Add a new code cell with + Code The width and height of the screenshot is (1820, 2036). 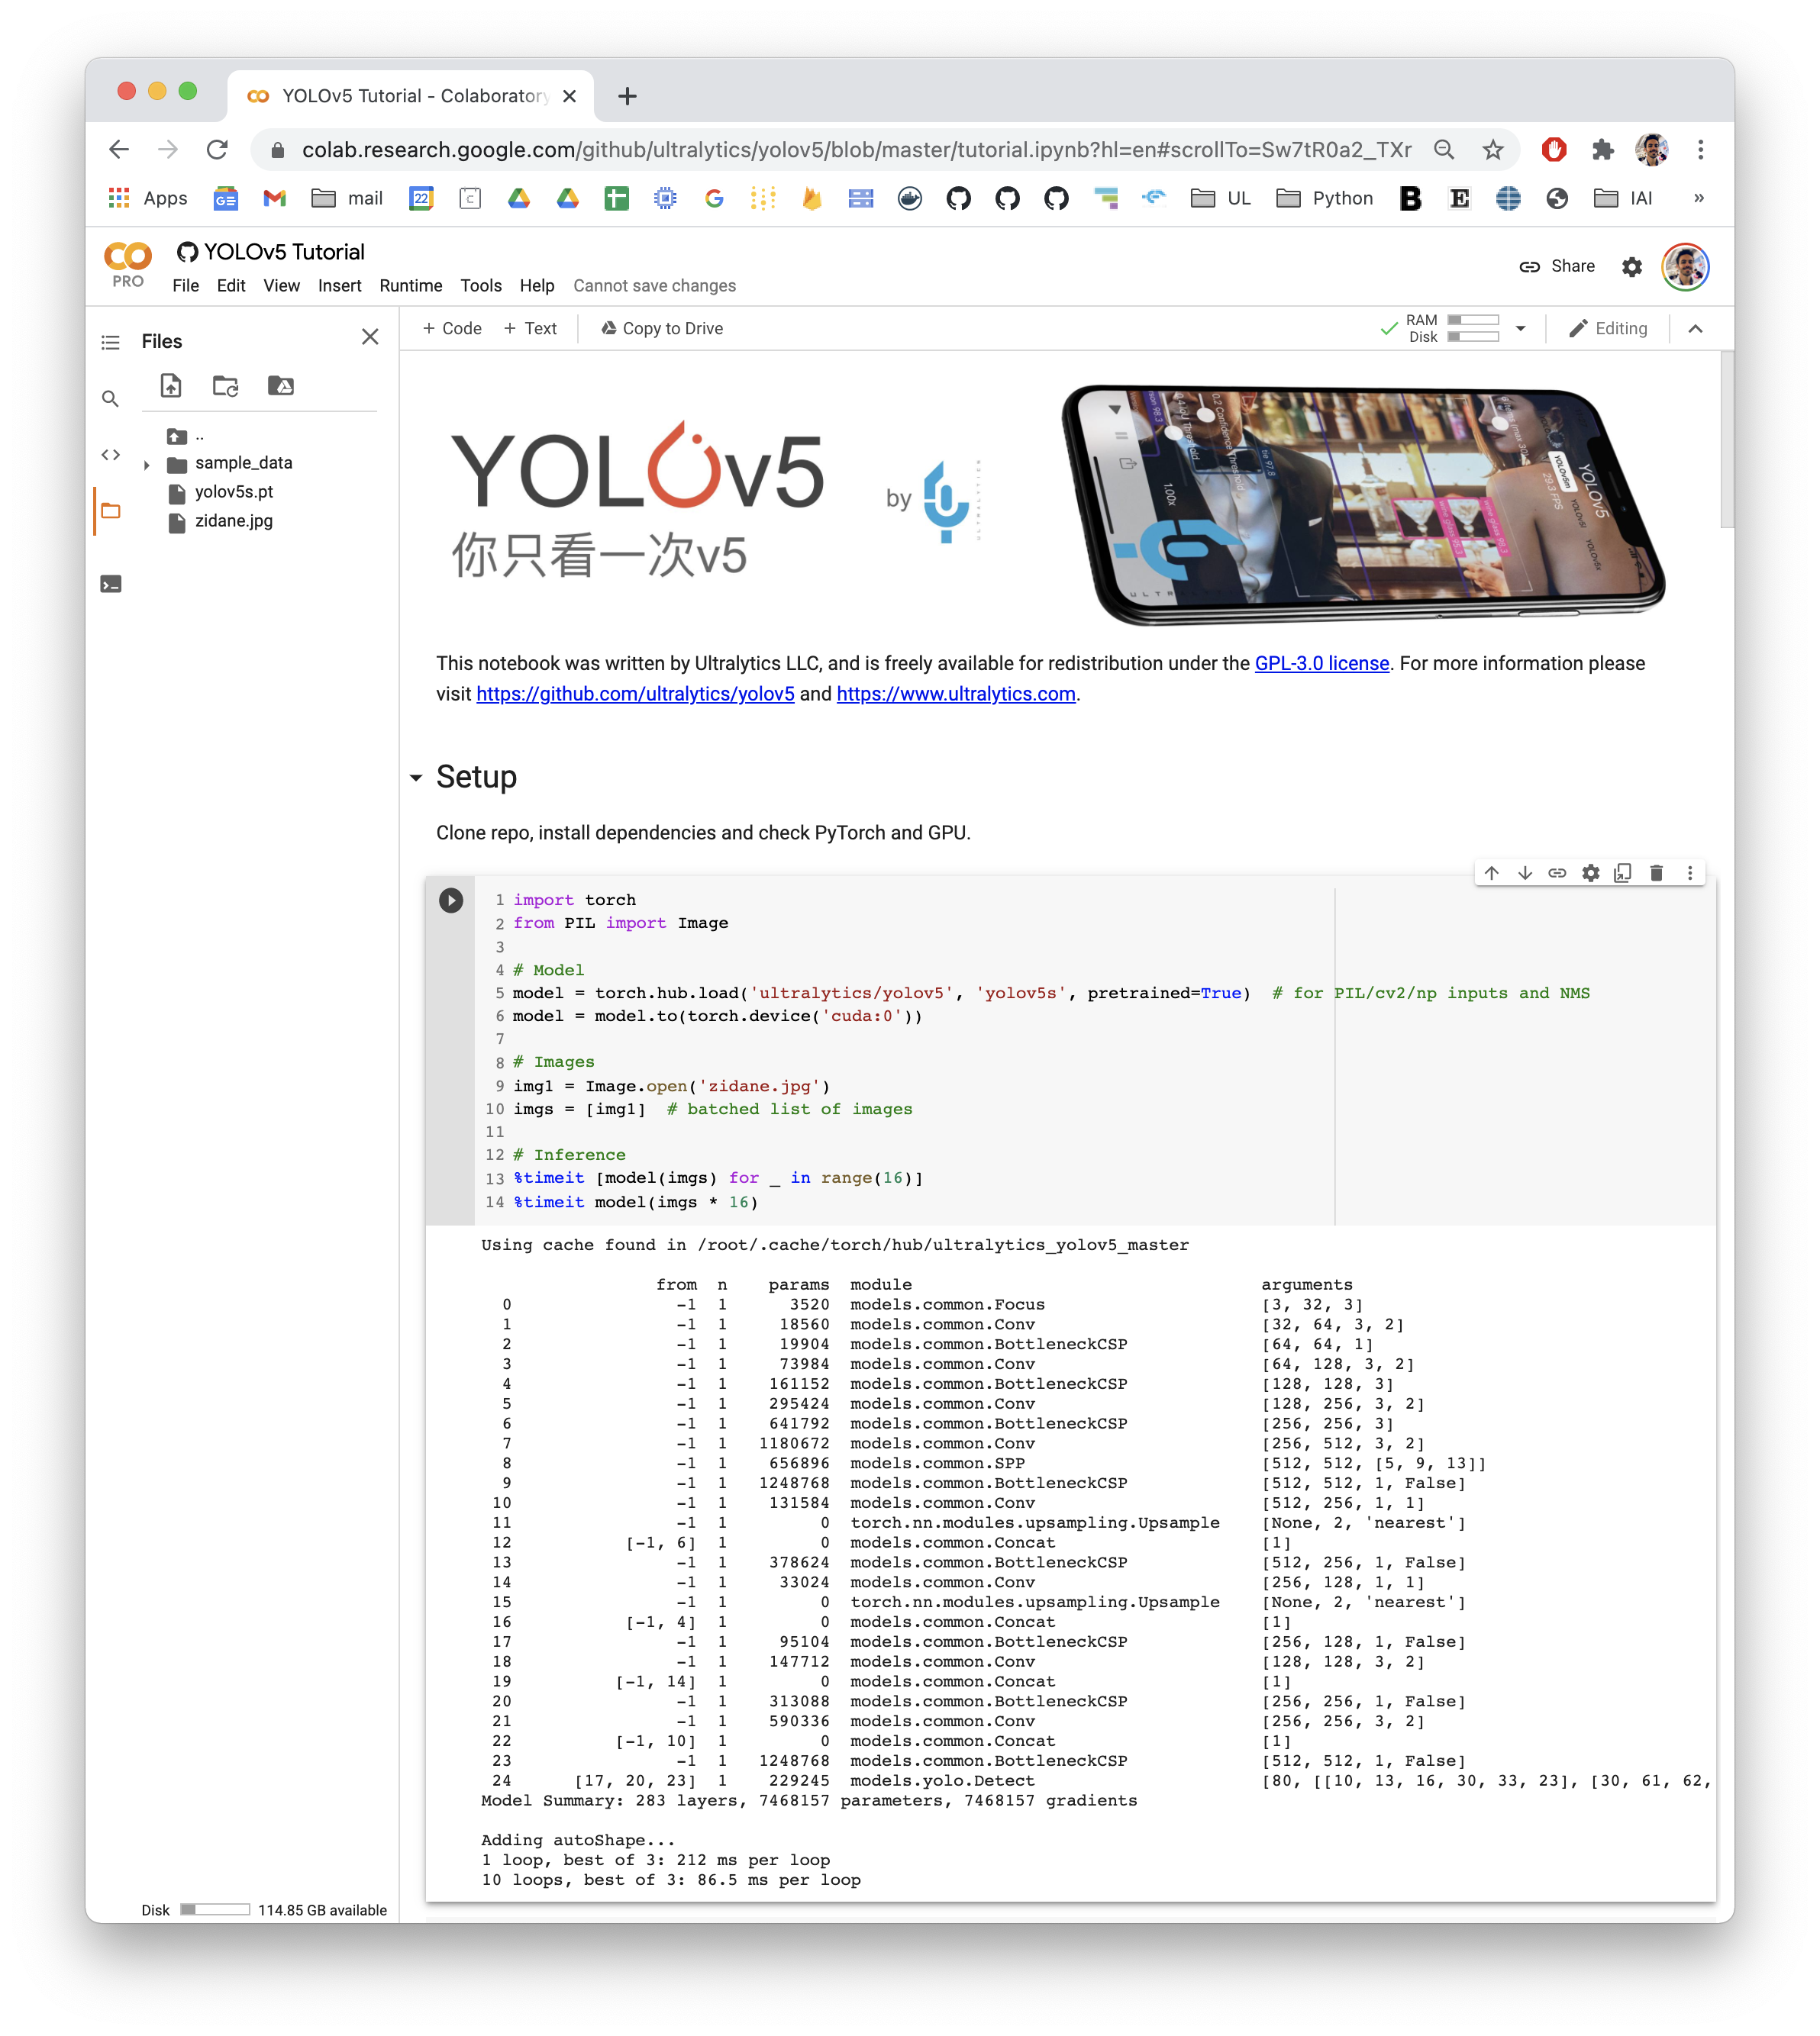click(452, 328)
